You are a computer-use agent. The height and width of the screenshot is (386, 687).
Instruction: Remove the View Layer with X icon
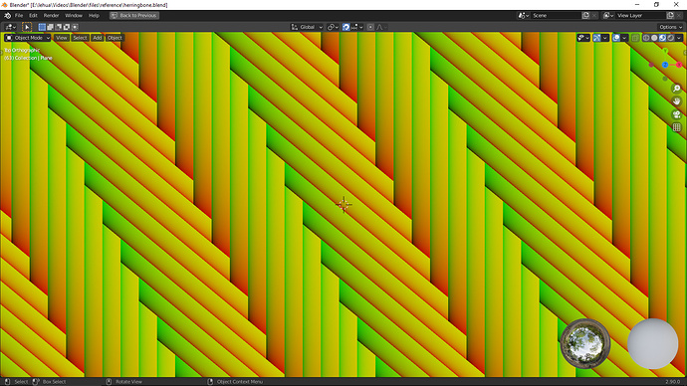679,15
